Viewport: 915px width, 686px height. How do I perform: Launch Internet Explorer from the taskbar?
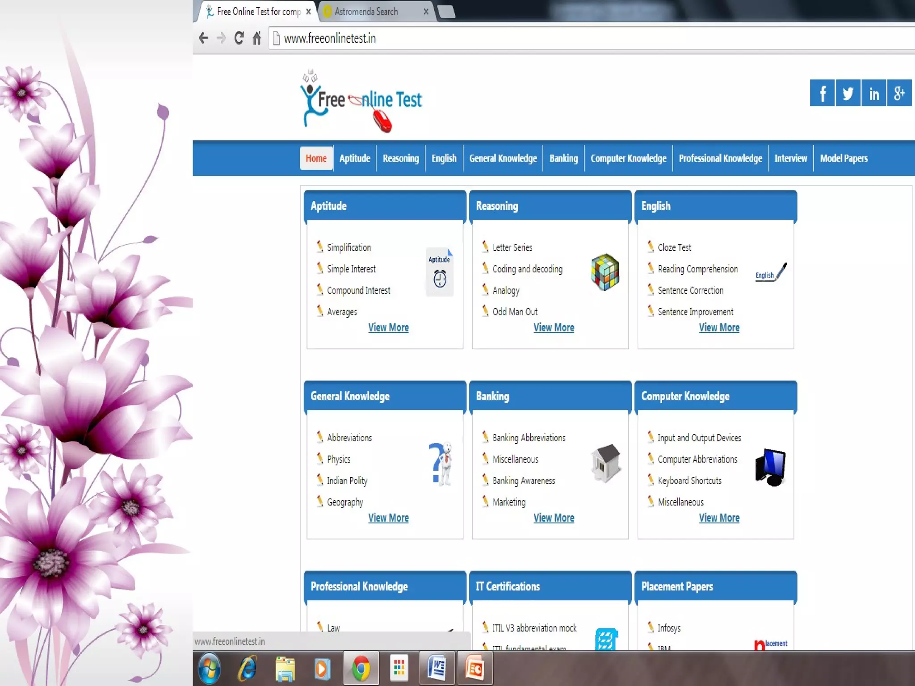click(x=248, y=669)
